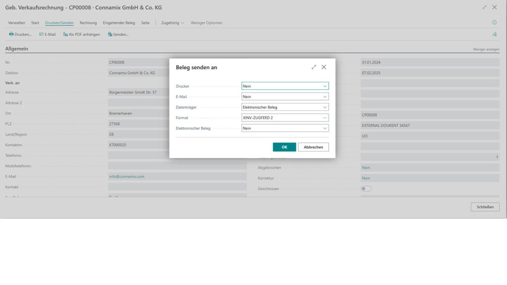Expand the Beleg senden an dialog
The height and width of the screenshot is (285, 507).
point(314,67)
